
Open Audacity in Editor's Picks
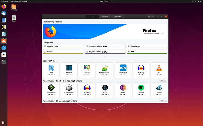coord(141,70)
